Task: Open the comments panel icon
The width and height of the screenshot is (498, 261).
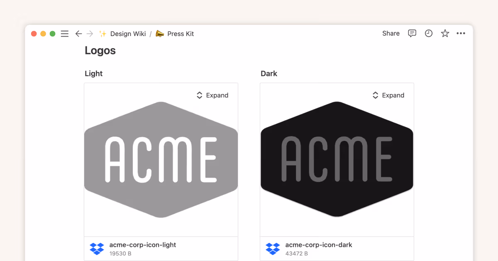Action: point(412,34)
